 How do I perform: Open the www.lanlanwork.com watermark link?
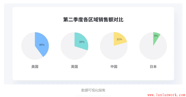pos(166,95)
